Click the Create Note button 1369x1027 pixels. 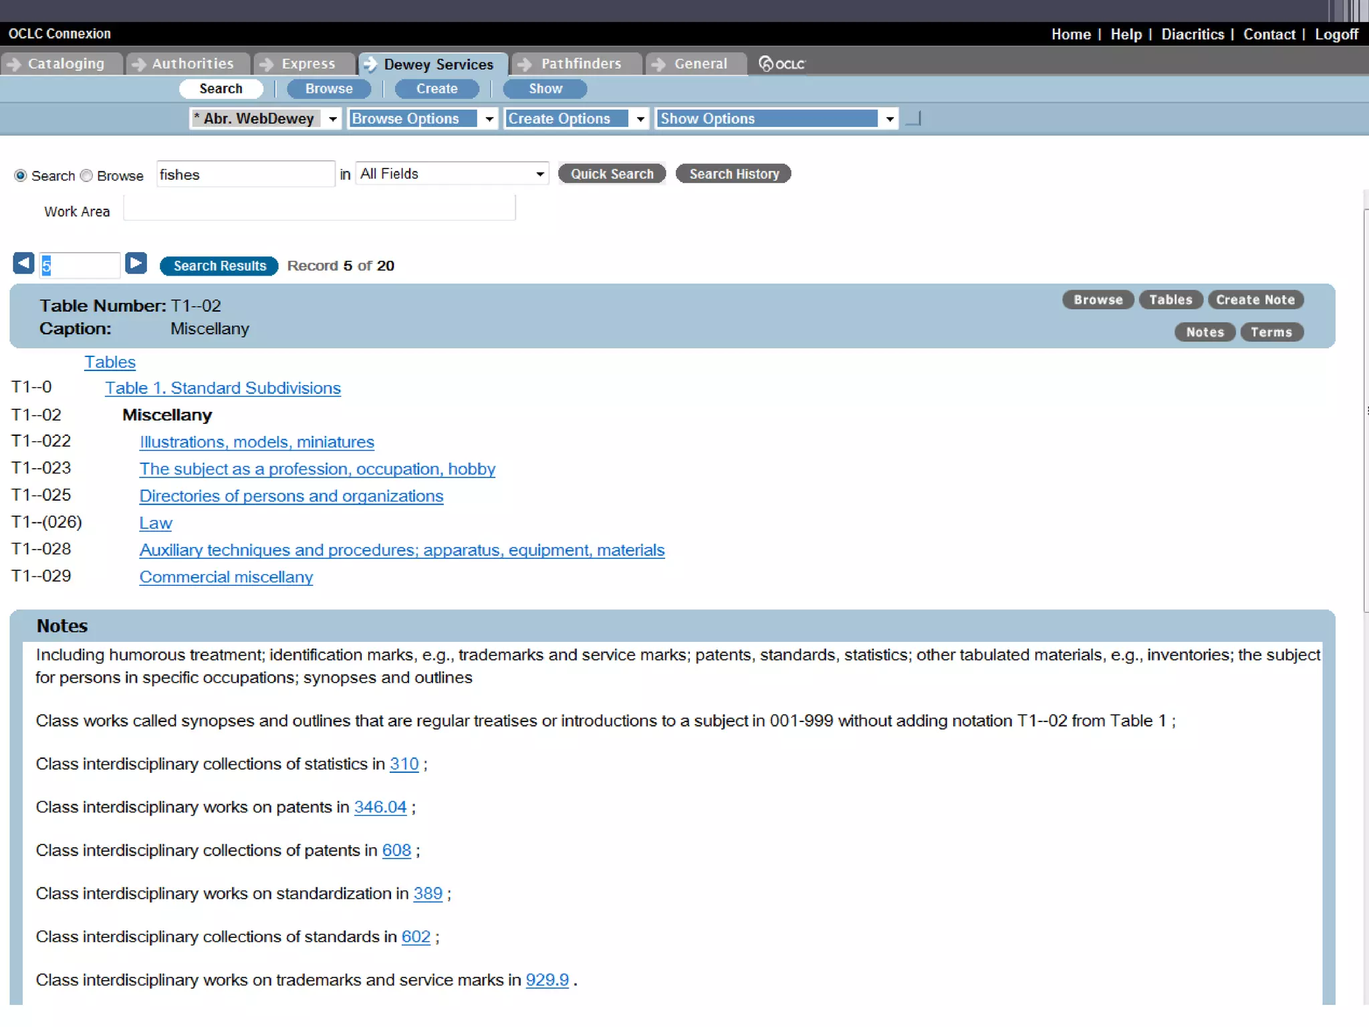point(1255,300)
